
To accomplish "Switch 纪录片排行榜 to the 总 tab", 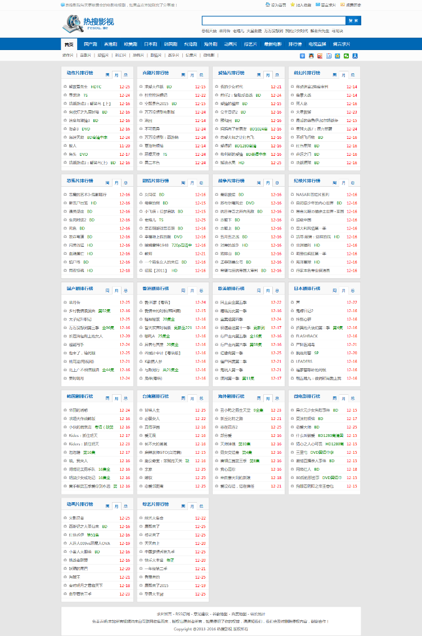I will tap(353, 183).
